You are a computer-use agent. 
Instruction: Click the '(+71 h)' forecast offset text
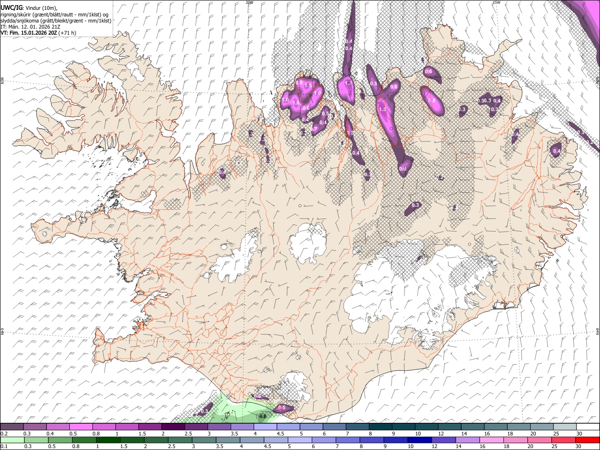point(67,33)
